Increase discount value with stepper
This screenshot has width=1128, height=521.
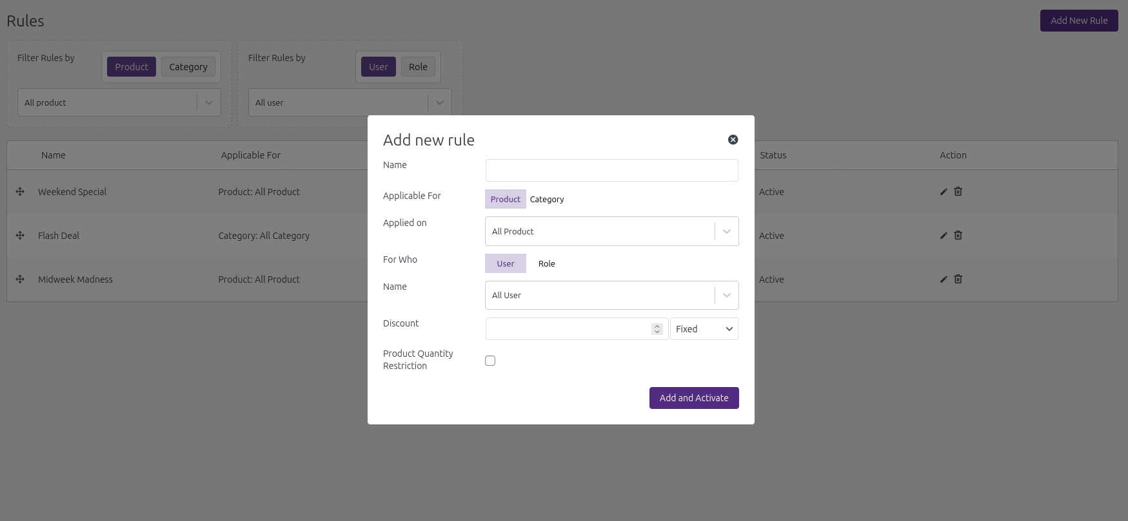coord(657,326)
